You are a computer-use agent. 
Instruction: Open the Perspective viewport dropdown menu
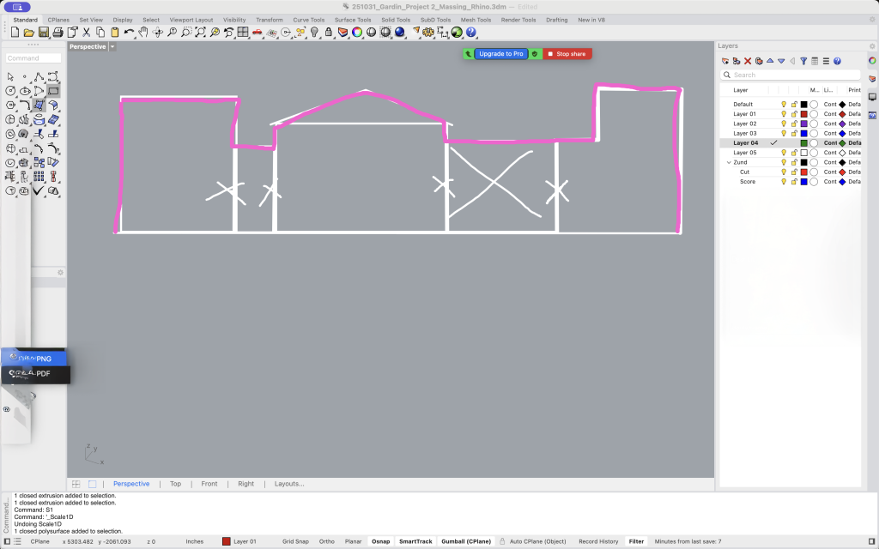(x=112, y=46)
